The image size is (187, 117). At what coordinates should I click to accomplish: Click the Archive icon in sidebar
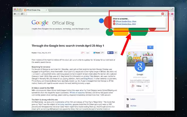(x=128, y=106)
